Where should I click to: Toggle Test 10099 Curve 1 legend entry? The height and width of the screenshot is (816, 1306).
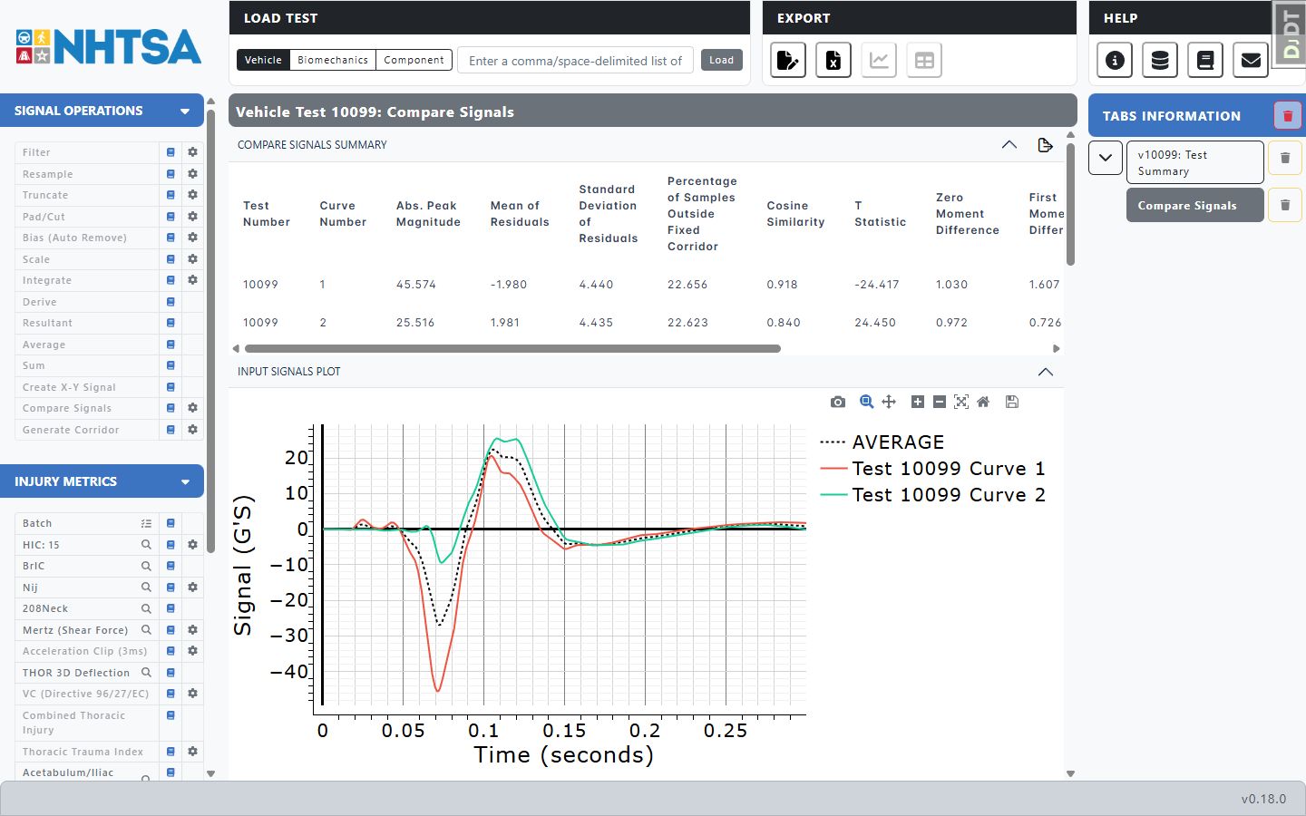coord(932,469)
